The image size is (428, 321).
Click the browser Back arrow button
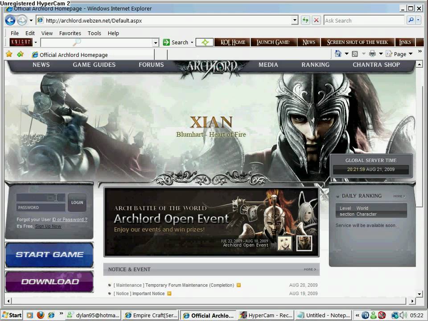(10, 20)
